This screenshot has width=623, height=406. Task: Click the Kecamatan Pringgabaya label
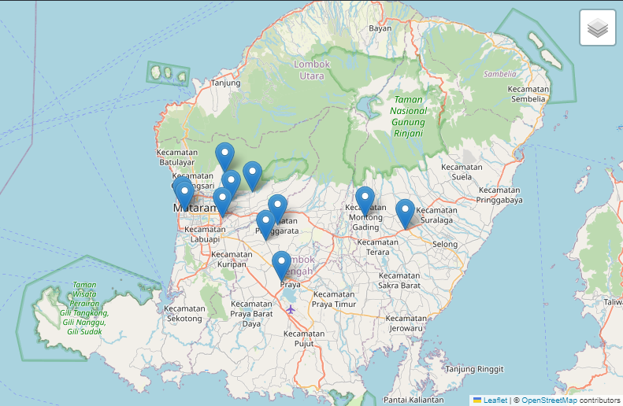click(x=499, y=195)
